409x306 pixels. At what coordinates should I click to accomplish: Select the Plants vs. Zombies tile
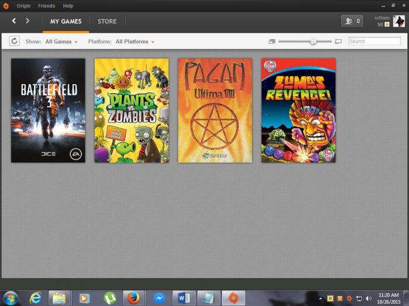point(131,111)
